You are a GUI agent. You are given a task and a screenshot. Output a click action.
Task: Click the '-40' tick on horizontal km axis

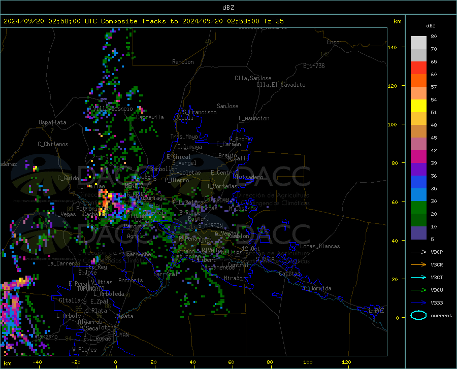(37, 362)
